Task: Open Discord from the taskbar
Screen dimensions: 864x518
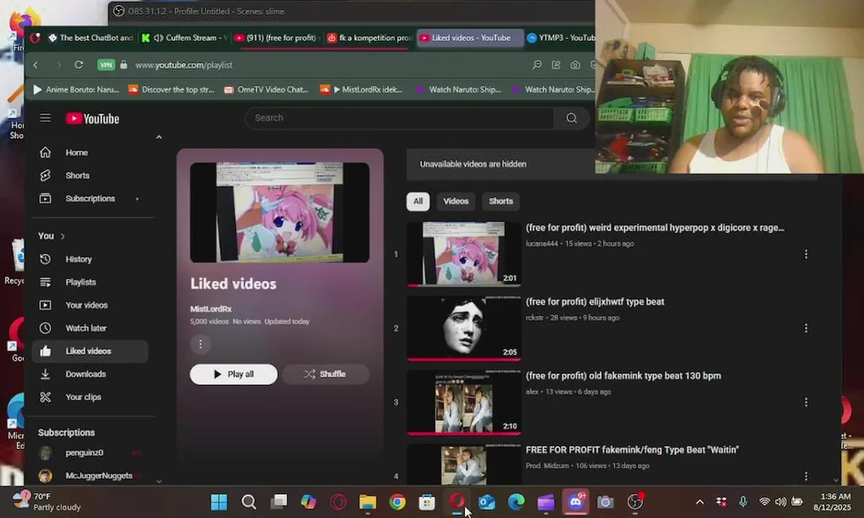Action: (575, 501)
